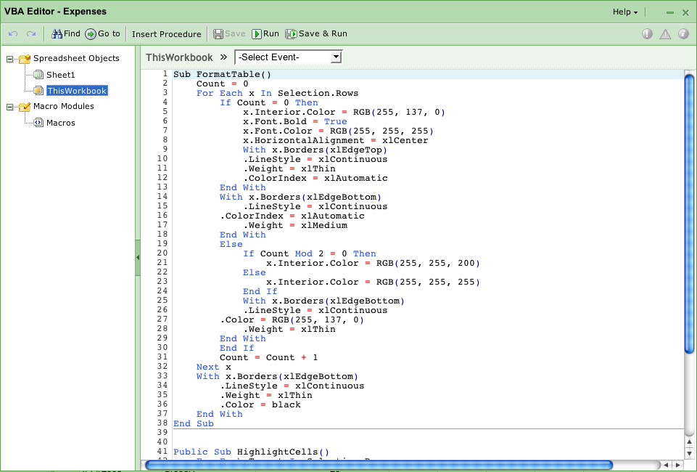Click the horizontal scrollbar left arrow
The width and height of the screenshot is (697, 472).
(667, 465)
